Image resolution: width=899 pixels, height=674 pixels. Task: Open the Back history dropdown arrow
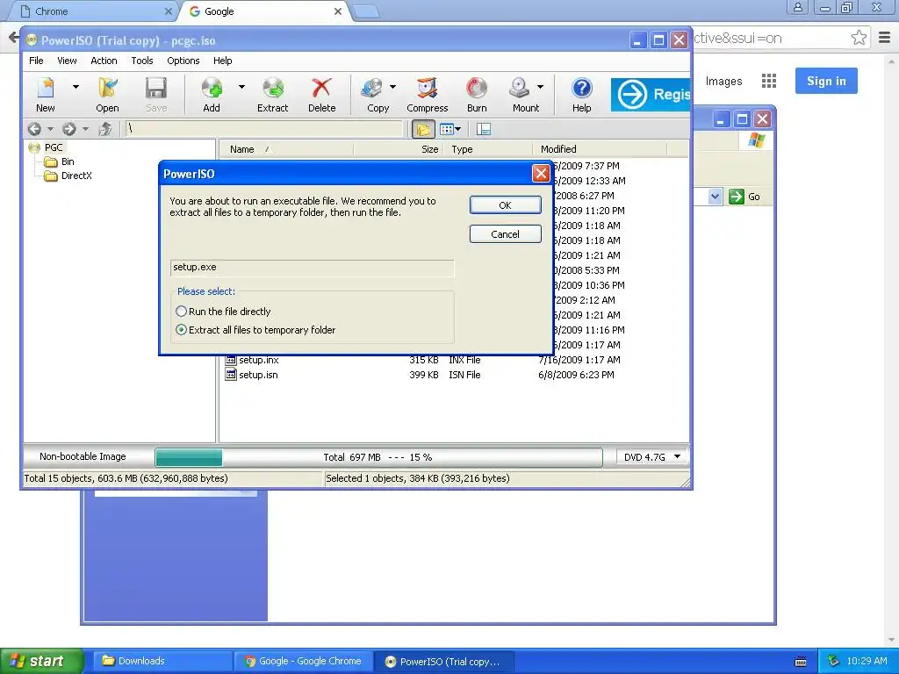click(50, 129)
